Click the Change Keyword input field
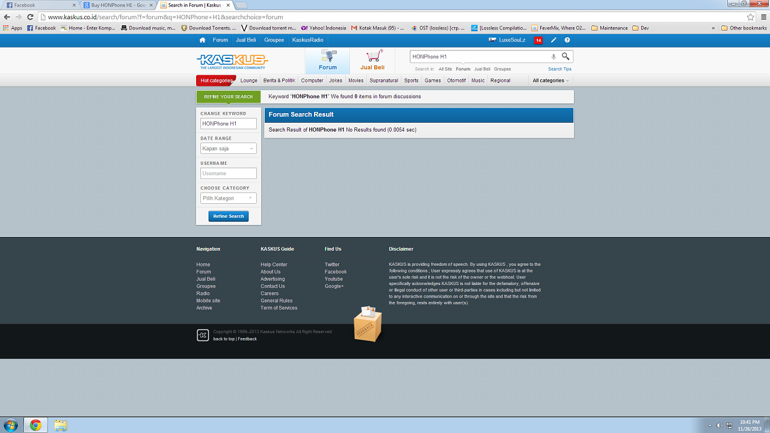This screenshot has height=433, width=770. click(229, 124)
